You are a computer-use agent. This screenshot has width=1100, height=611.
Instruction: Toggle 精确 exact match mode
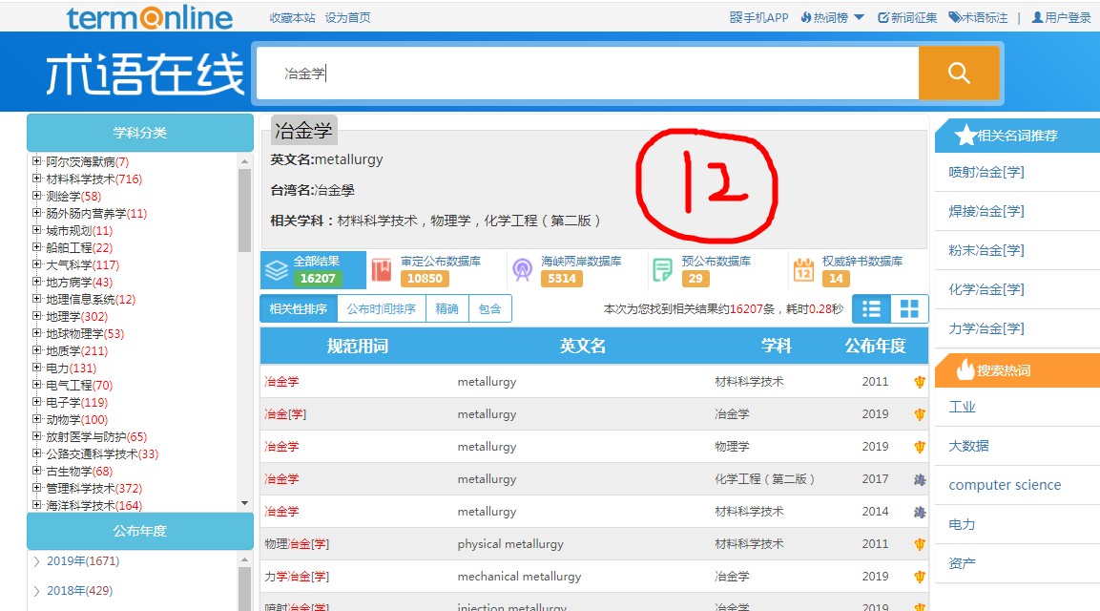(x=446, y=309)
